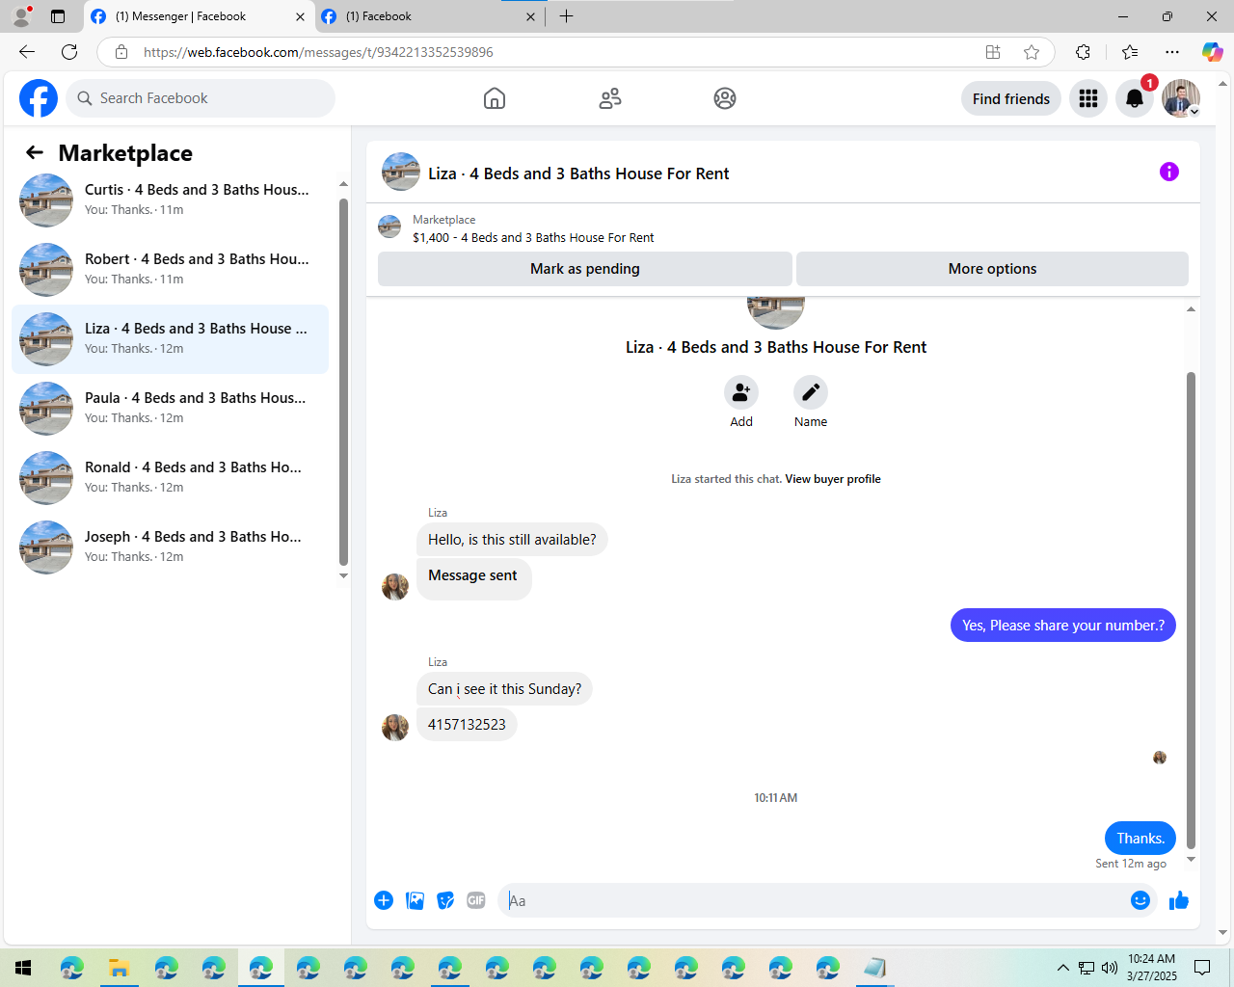This screenshot has width=1234, height=987.
Task: Choose a sticker with the sticker icon
Action: pos(445,900)
